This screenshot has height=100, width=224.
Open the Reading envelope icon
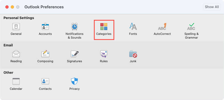tap(16, 54)
